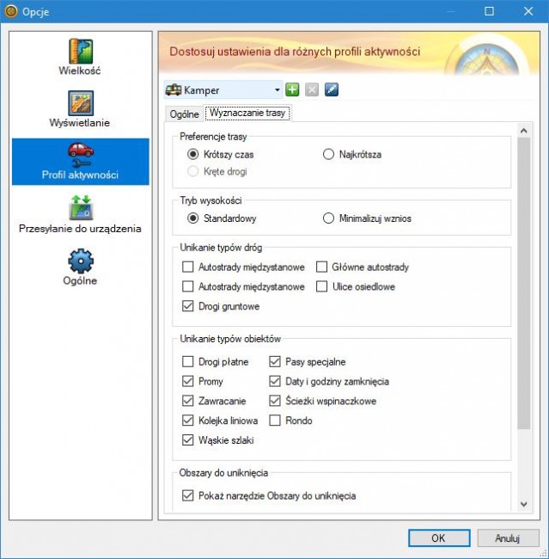Viewport: 549px width, 559px height.
Task: Toggle the Główne autostrady checkbox
Action: tap(321, 267)
